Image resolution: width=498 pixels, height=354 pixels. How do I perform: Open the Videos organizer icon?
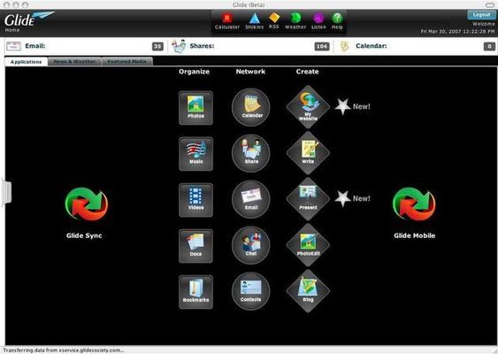(195, 200)
